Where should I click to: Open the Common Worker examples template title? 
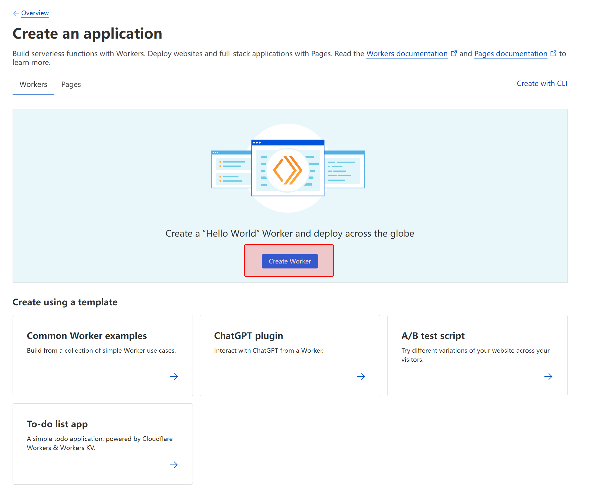coord(87,336)
